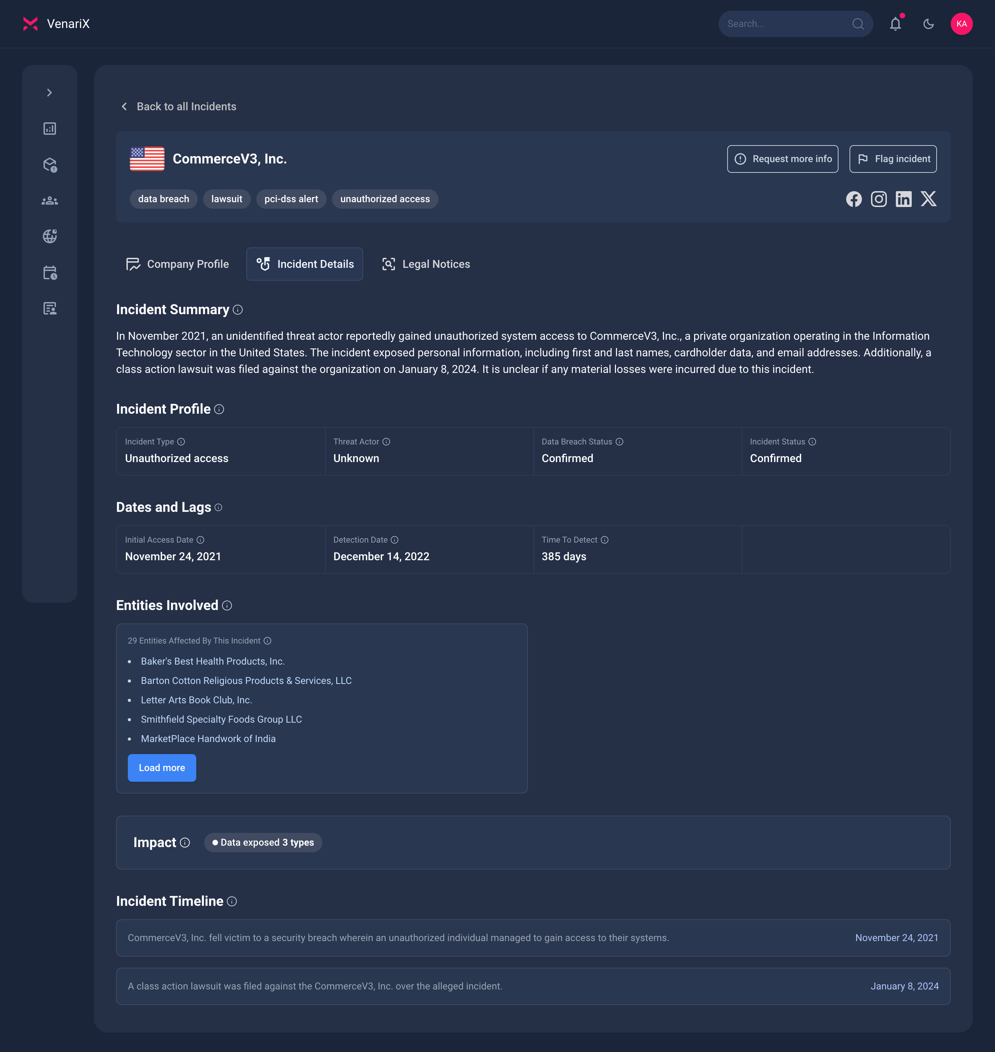Click info icon next to Detection Date
The height and width of the screenshot is (1052, 995).
point(394,539)
